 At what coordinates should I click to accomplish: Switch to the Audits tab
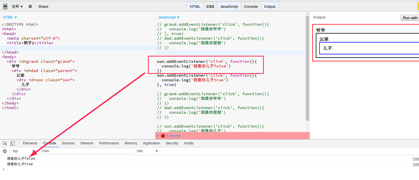click(189, 143)
